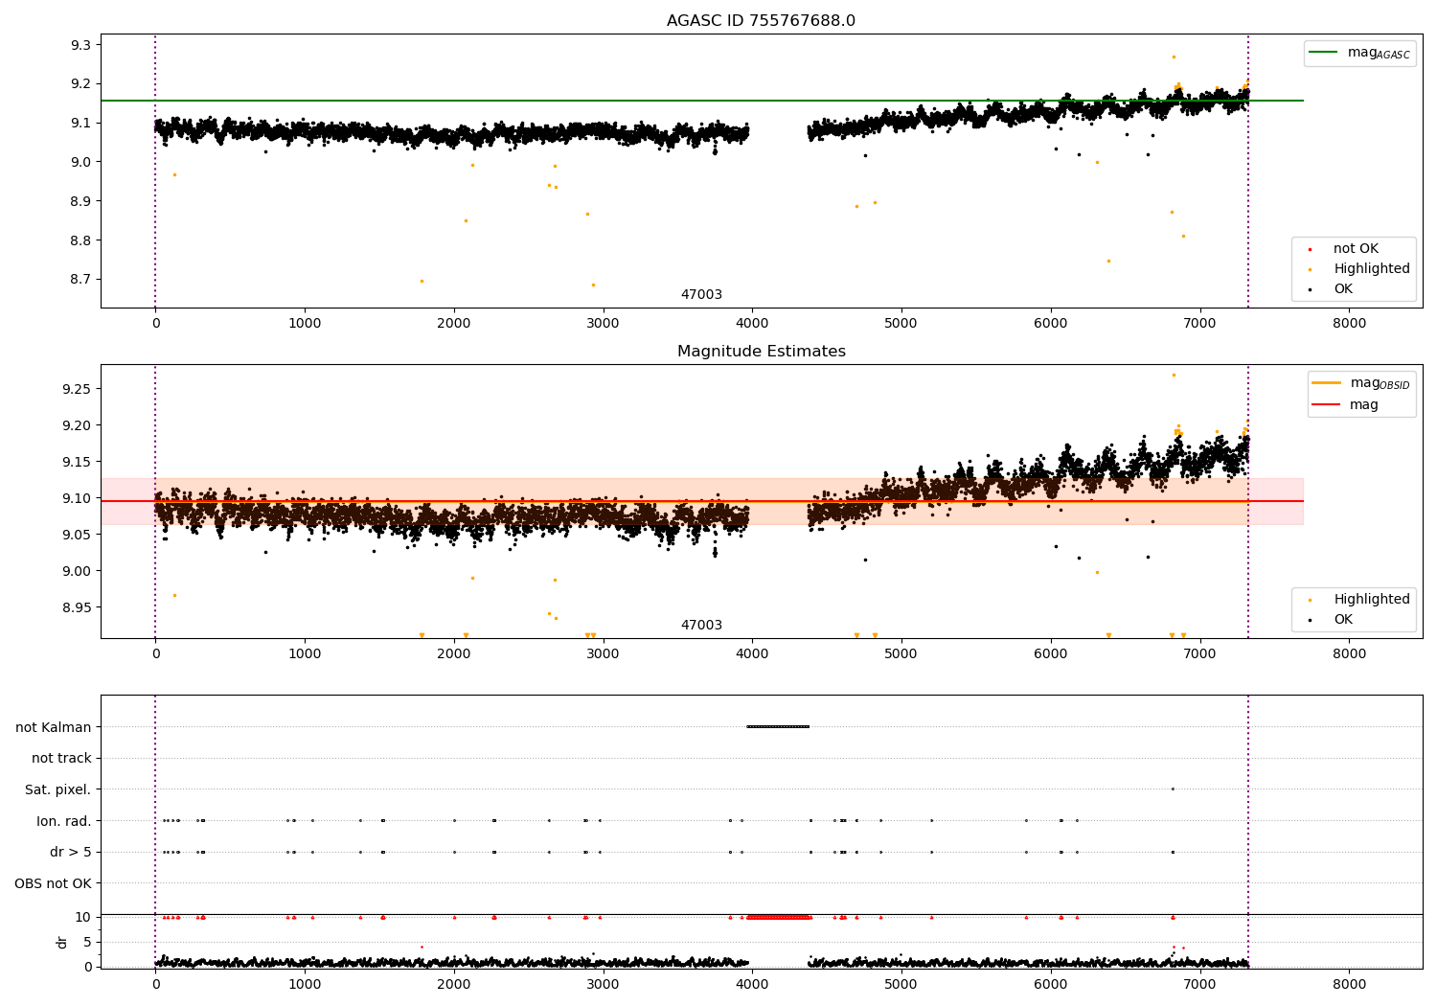
Task: Click the 8.95 y-axis tick in middle plot
Action: tap(77, 607)
